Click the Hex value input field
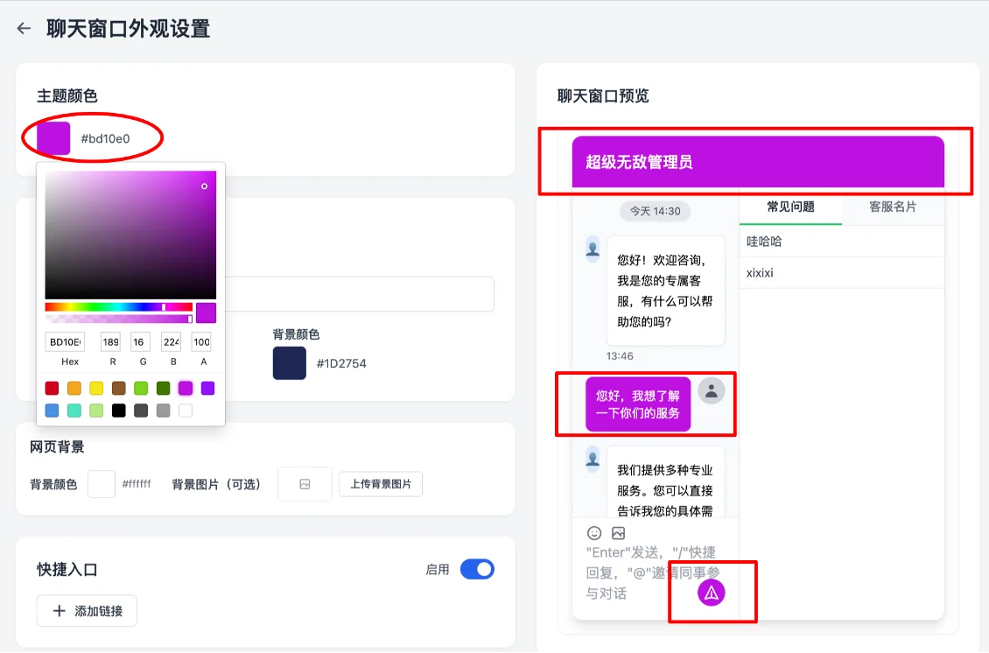Image resolution: width=989 pixels, height=653 pixels. click(x=65, y=341)
